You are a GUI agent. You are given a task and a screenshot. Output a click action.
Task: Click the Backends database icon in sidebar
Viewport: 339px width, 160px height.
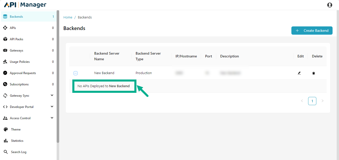[5, 17]
